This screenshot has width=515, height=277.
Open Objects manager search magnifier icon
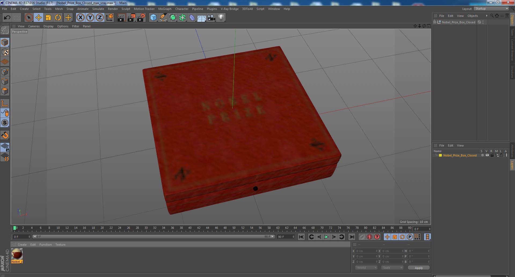pos(492,16)
